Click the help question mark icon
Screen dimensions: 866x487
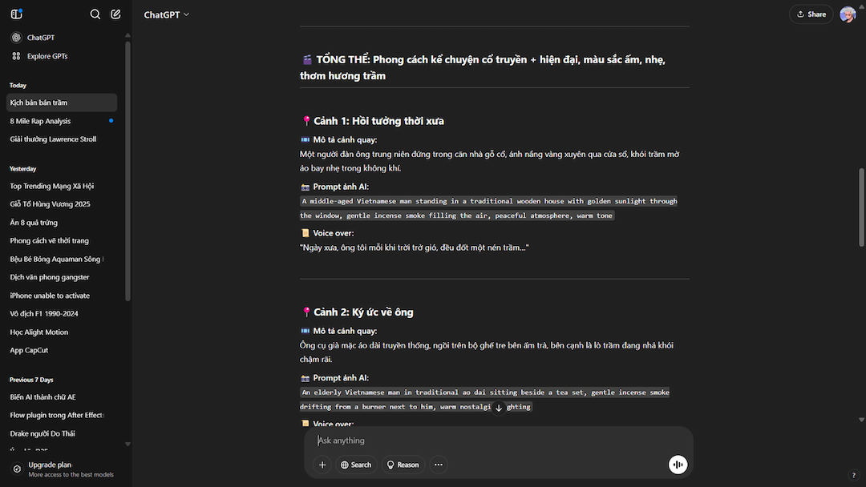click(x=853, y=475)
